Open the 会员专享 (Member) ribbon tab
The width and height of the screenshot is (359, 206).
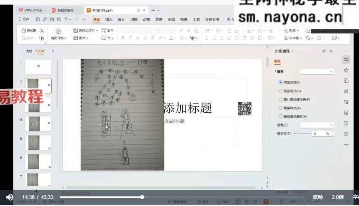coord(212,20)
